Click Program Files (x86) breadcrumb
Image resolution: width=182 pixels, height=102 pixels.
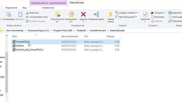point(63,31)
